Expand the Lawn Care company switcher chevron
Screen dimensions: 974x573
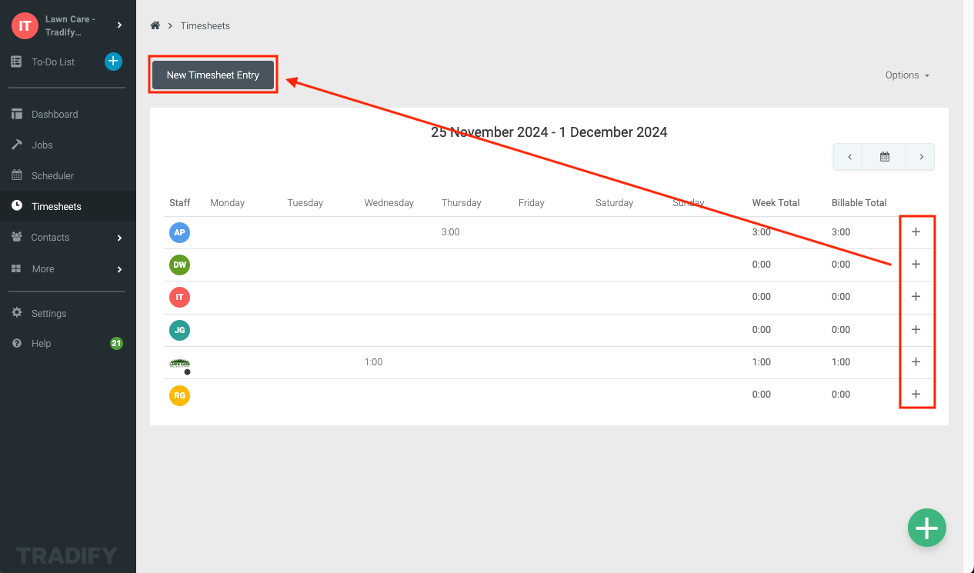(119, 25)
